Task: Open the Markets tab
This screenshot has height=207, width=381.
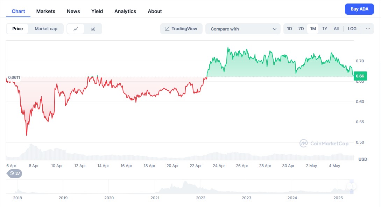Action: [46, 11]
